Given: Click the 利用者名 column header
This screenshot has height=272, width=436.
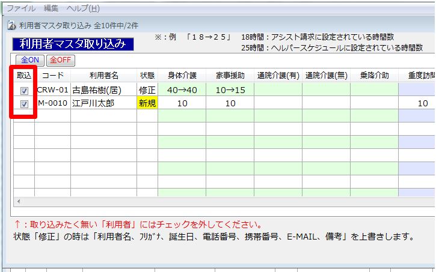Looking at the screenshot, I should click(103, 76).
